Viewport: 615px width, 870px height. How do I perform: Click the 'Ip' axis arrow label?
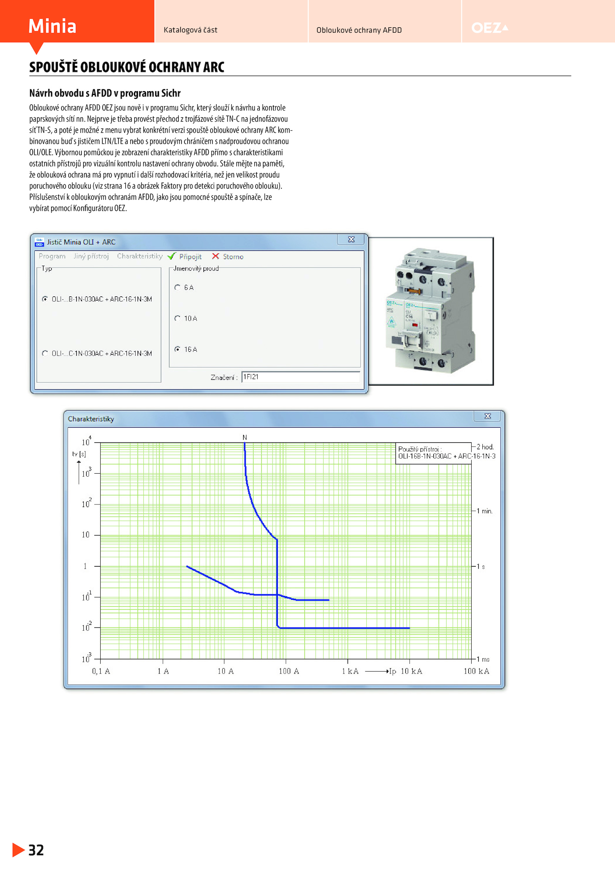(x=392, y=671)
